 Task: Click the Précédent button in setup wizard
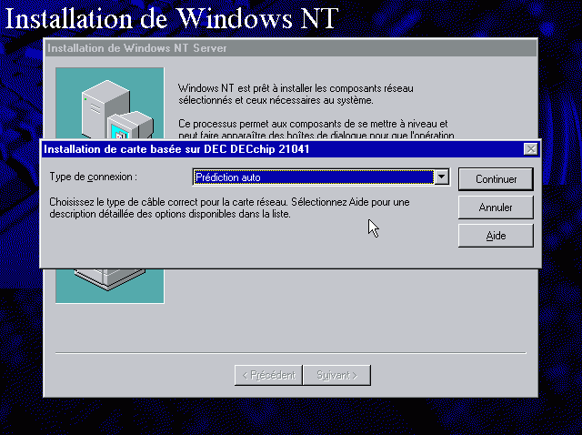(x=268, y=375)
